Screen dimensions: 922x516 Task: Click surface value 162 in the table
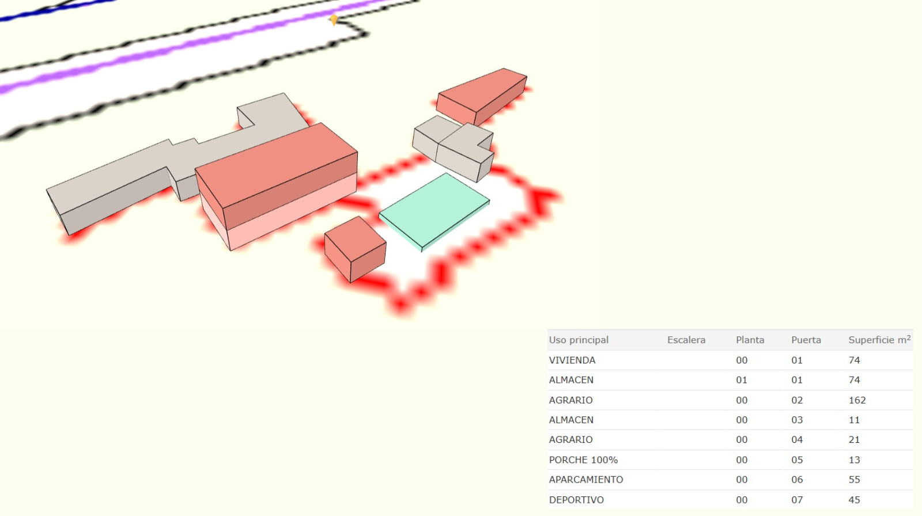click(857, 400)
